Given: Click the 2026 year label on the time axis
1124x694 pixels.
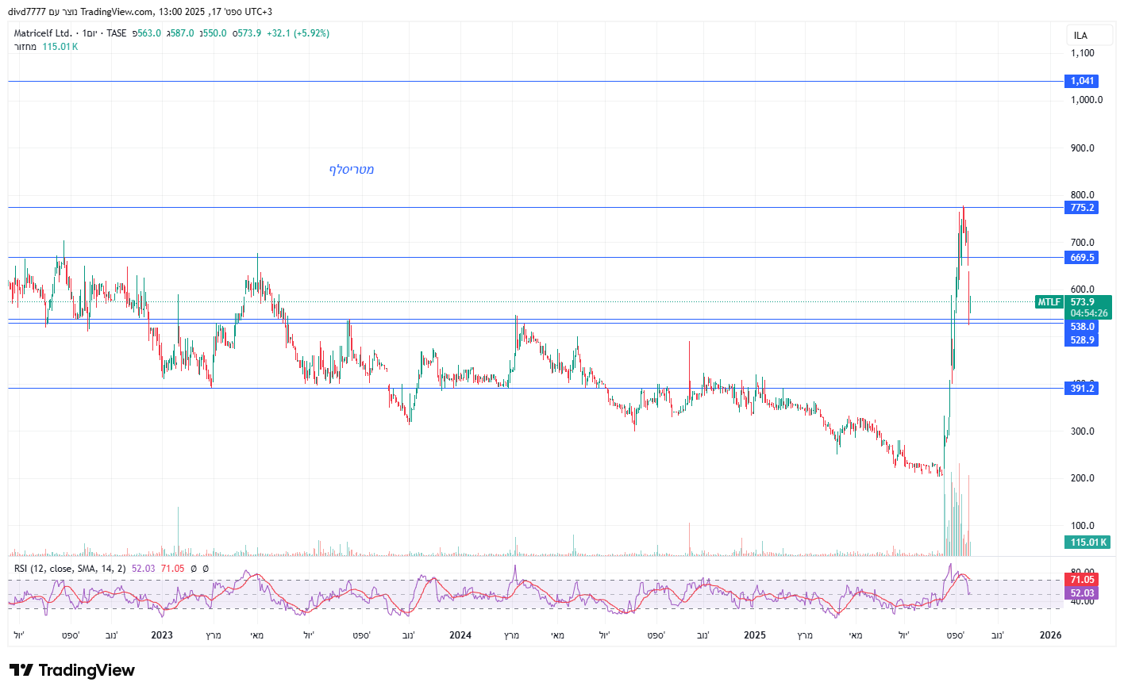Looking at the screenshot, I should (x=1051, y=635).
